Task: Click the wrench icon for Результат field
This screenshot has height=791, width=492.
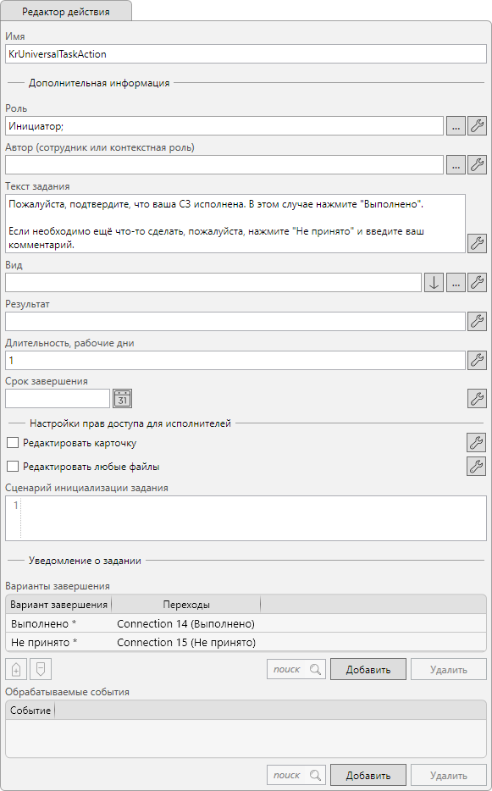Action: (477, 321)
